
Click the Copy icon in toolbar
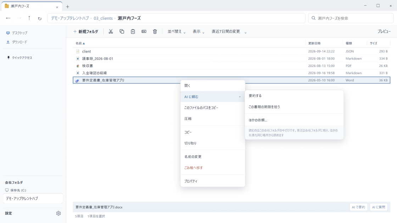122,32
